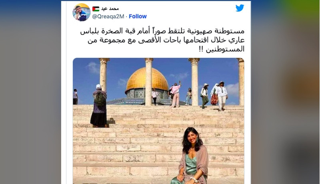Open the @Qreaqa2M handle link
Image resolution: width=320 pixels, height=184 pixels.
pos(108,16)
